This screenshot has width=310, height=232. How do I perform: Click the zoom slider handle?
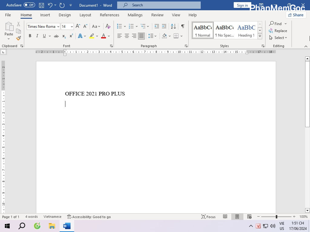pyautogui.click(x=276, y=217)
